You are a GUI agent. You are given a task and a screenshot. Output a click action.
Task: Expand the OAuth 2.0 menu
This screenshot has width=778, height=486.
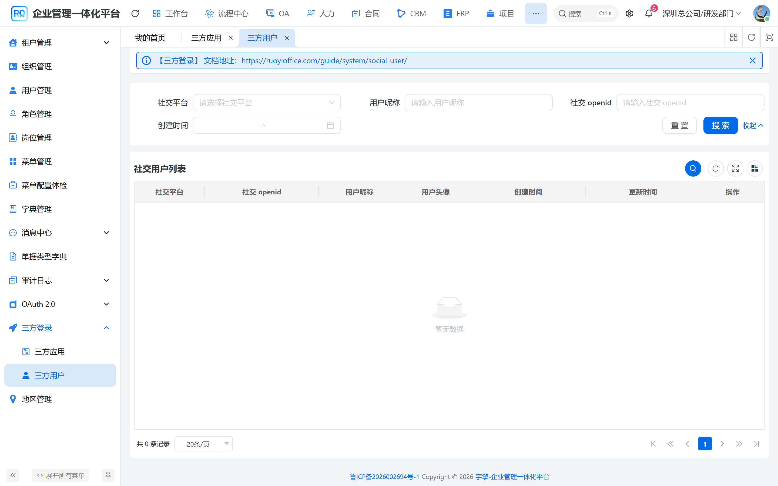60,304
